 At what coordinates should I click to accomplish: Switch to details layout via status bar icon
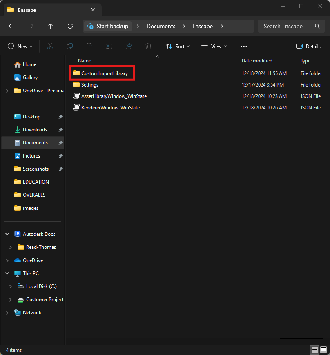[314, 350]
